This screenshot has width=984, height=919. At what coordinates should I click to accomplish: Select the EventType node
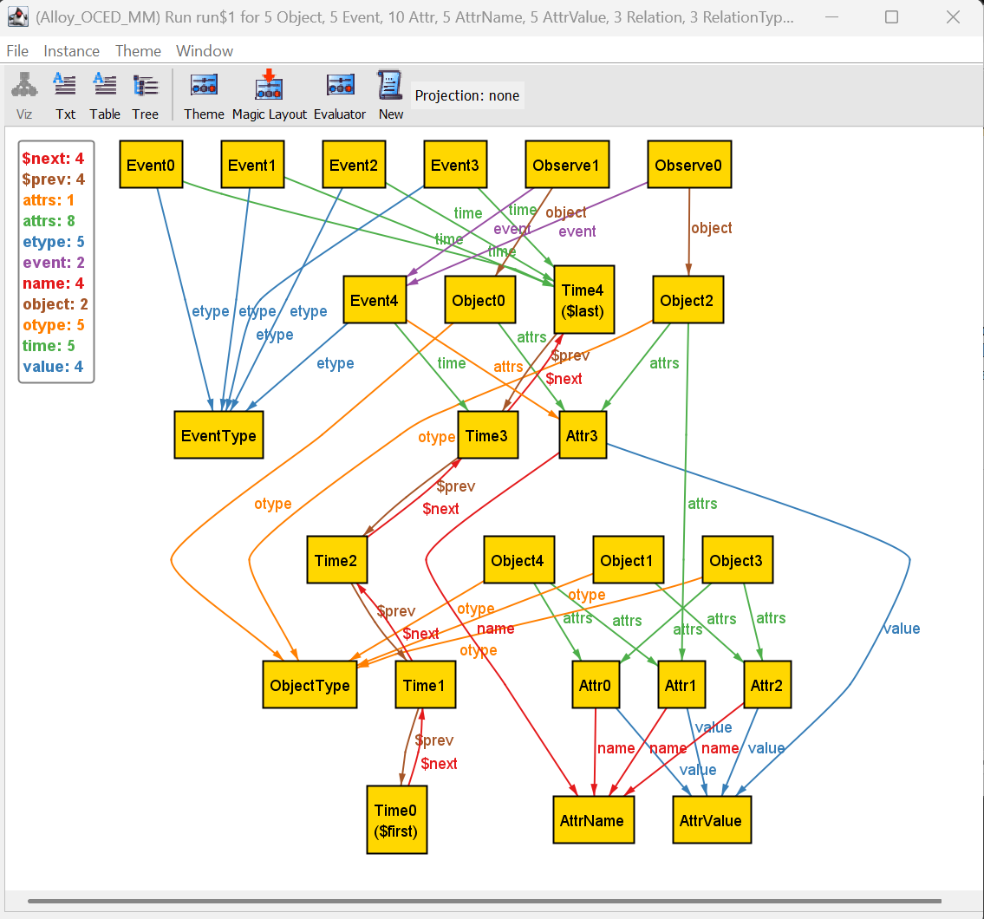[x=218, y=435]
